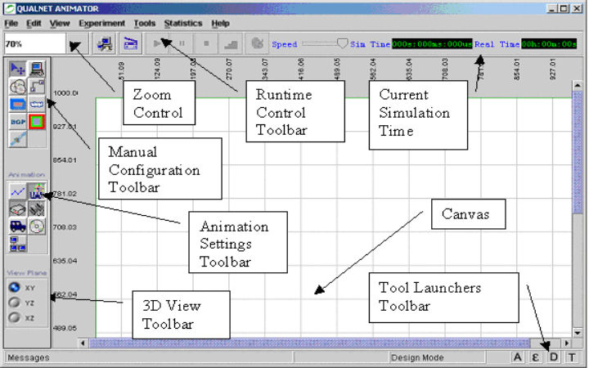Toggle the line graph animation setting
589x368 pixels.
pos(17,191)
